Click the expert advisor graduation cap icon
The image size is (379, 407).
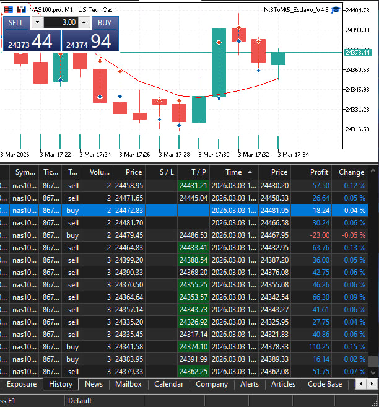[x=335, y=10]
